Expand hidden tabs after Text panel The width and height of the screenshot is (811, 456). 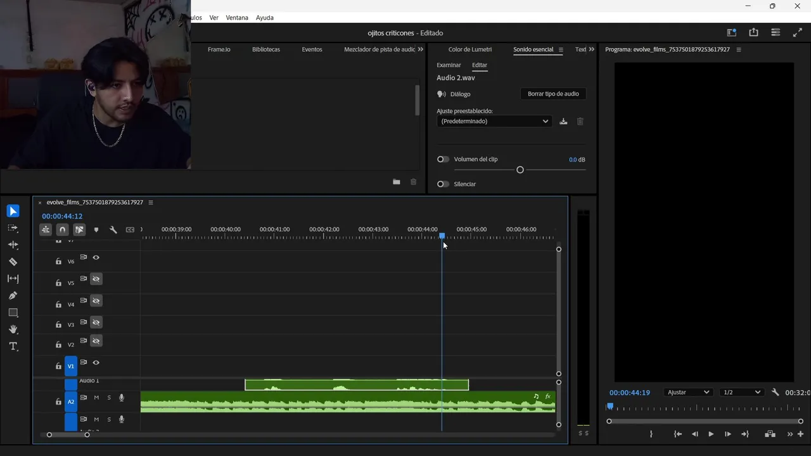[x=592, y=49]
